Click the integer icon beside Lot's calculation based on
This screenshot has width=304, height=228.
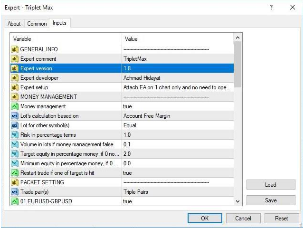pos(14,116)
